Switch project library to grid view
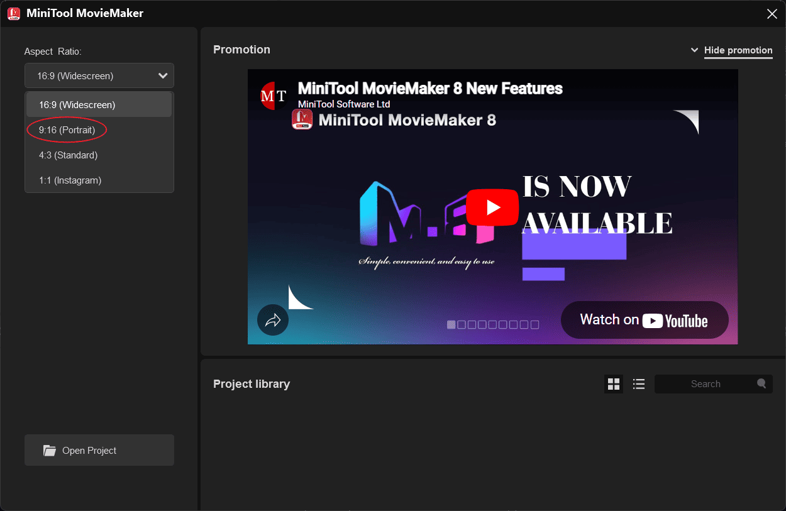Screen dimensions: 786x511 click(x=614, y=384)
